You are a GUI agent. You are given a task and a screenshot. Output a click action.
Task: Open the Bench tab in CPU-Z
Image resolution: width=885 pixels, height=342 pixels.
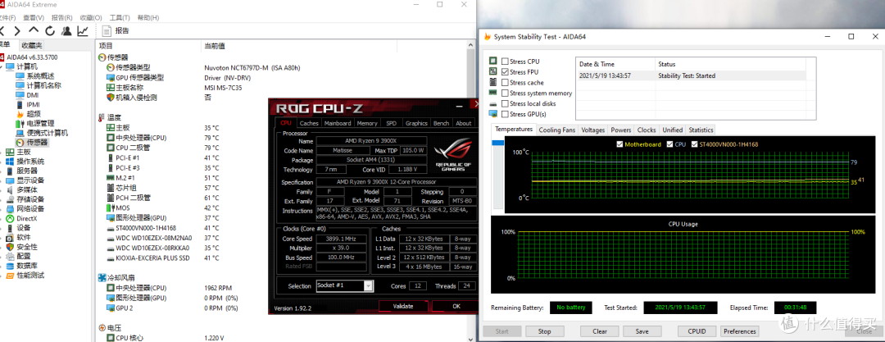[442, 123]
